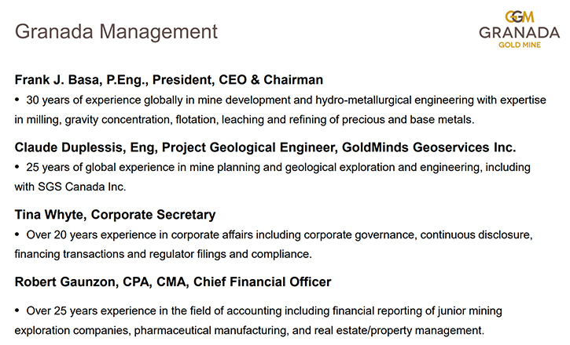Click the 'corporate governance' phrase
Viewport: 570px width, 345px height.
pos(359,234)
